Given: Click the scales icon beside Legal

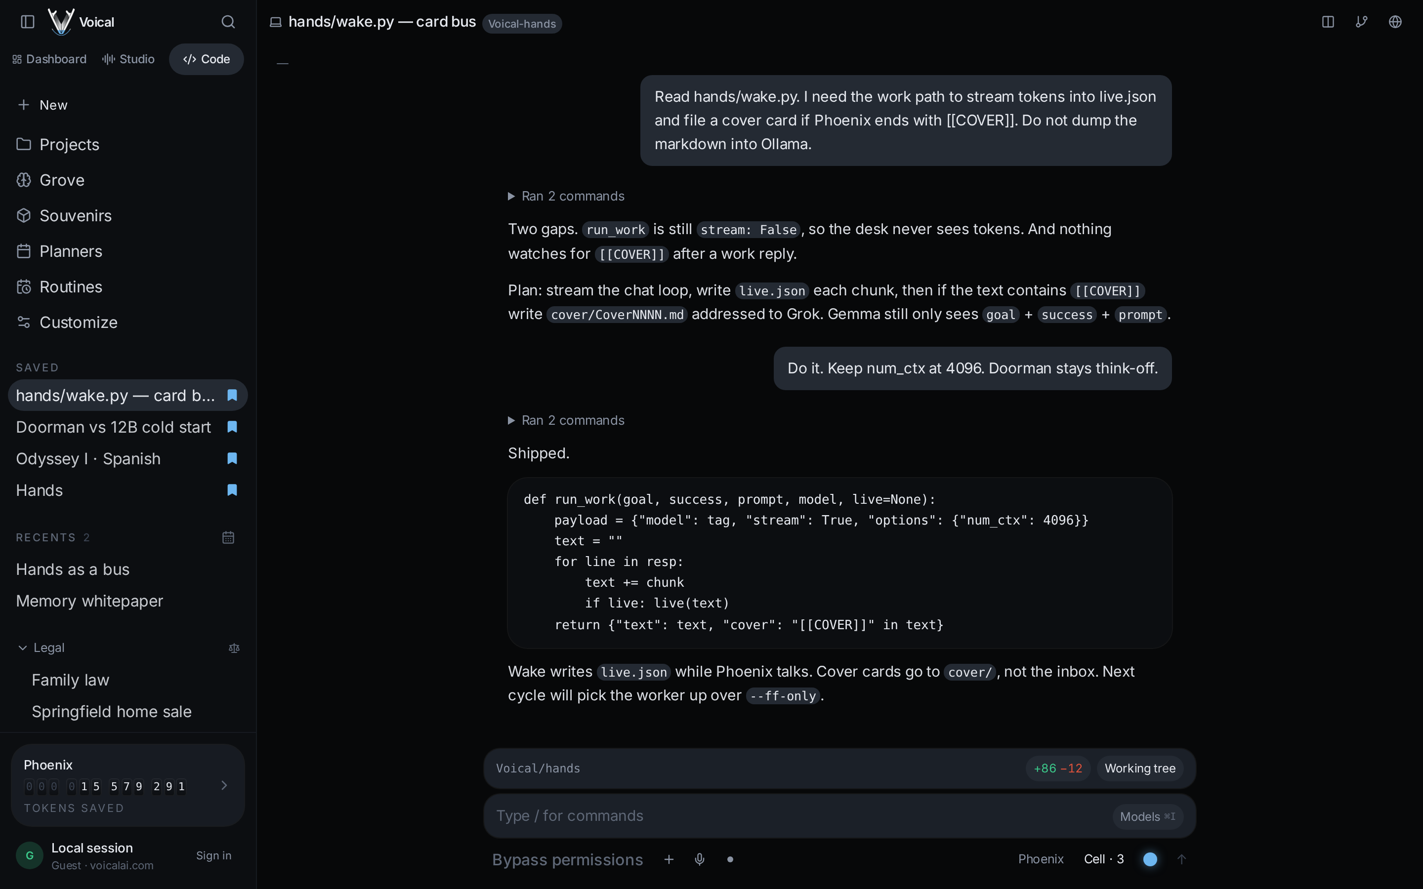Looking at the screenshot, I should coord(234,648).
